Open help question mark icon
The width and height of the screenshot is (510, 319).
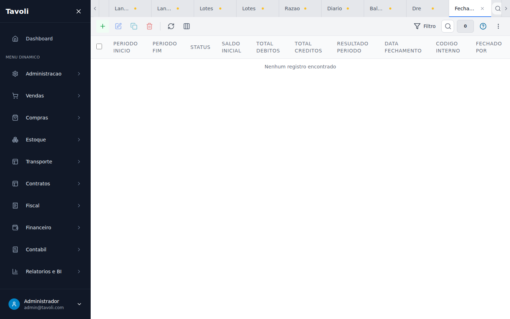(x=483, y=26)
